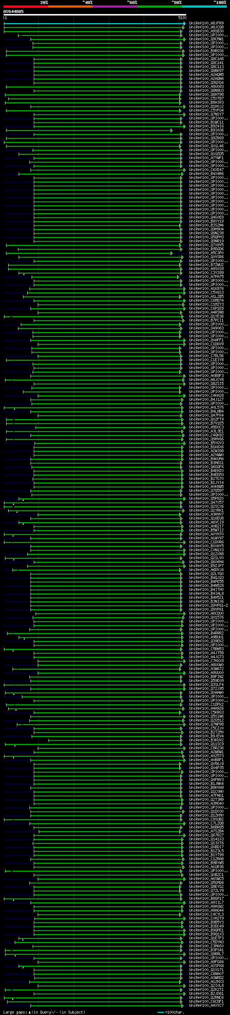Select hit label UniRef100_Q4FNV3
This screenshot has height=1015, width=230.
[x=206, y=780]
